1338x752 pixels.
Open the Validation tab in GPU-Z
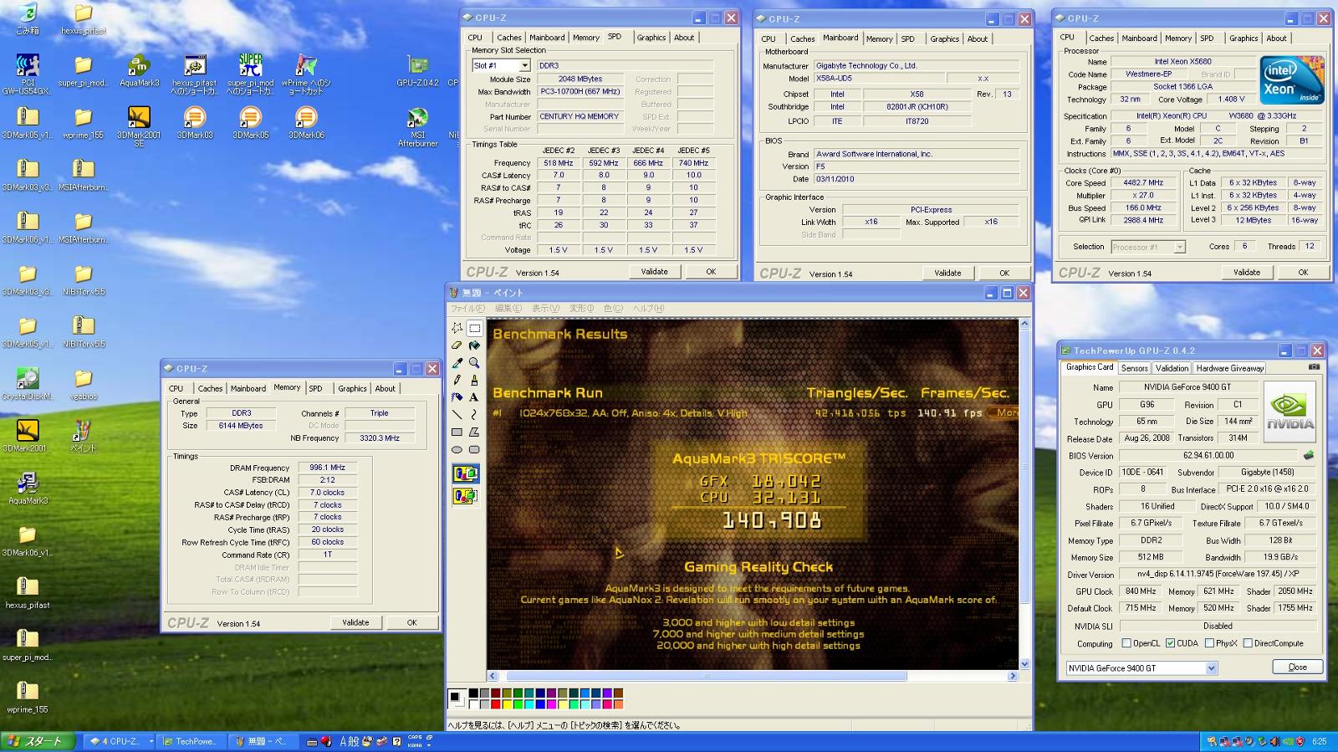point(1172,368)
